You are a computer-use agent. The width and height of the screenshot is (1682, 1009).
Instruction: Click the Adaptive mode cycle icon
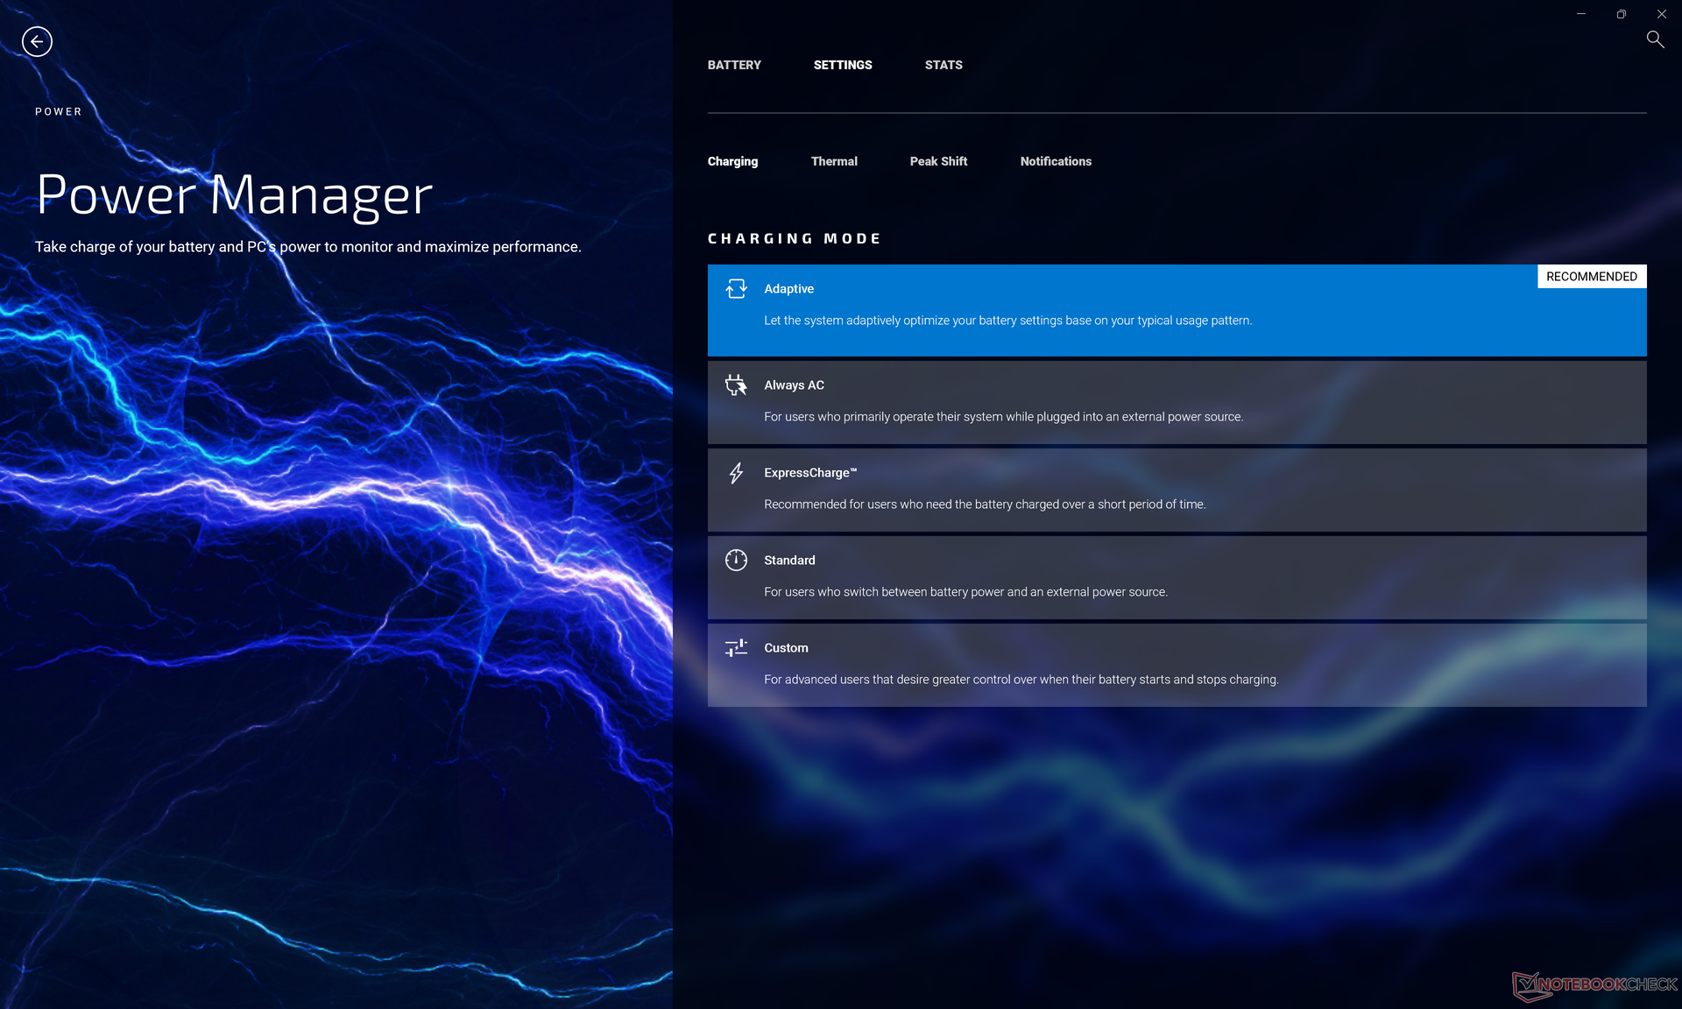click(x=736, y=289)
